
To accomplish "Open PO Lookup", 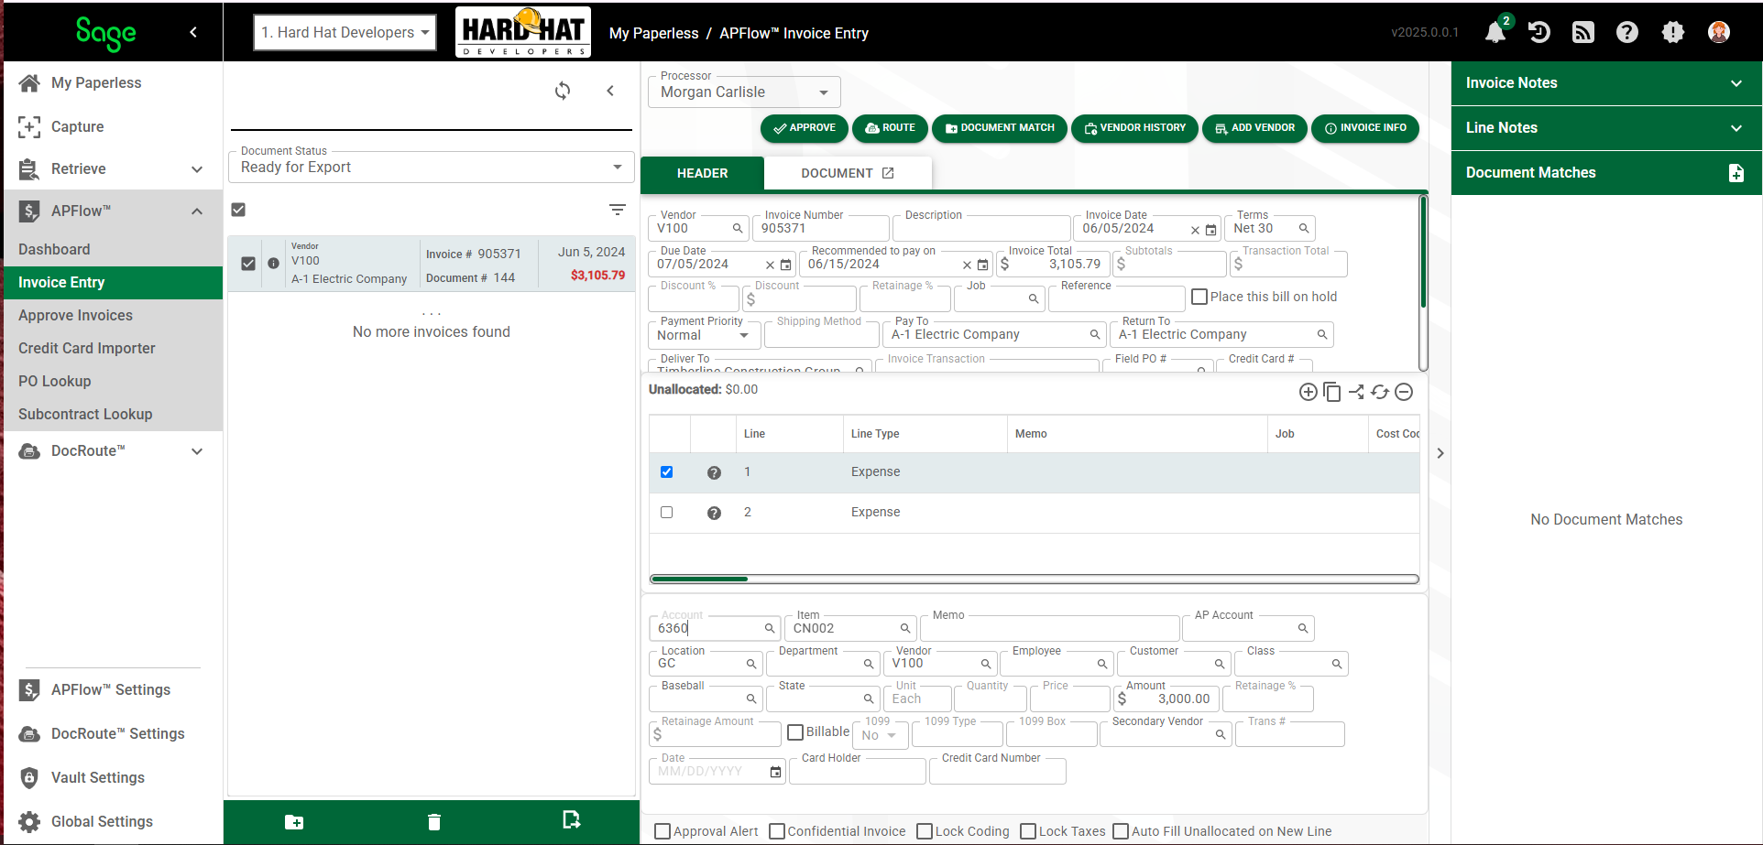I will tap(55, 382).
